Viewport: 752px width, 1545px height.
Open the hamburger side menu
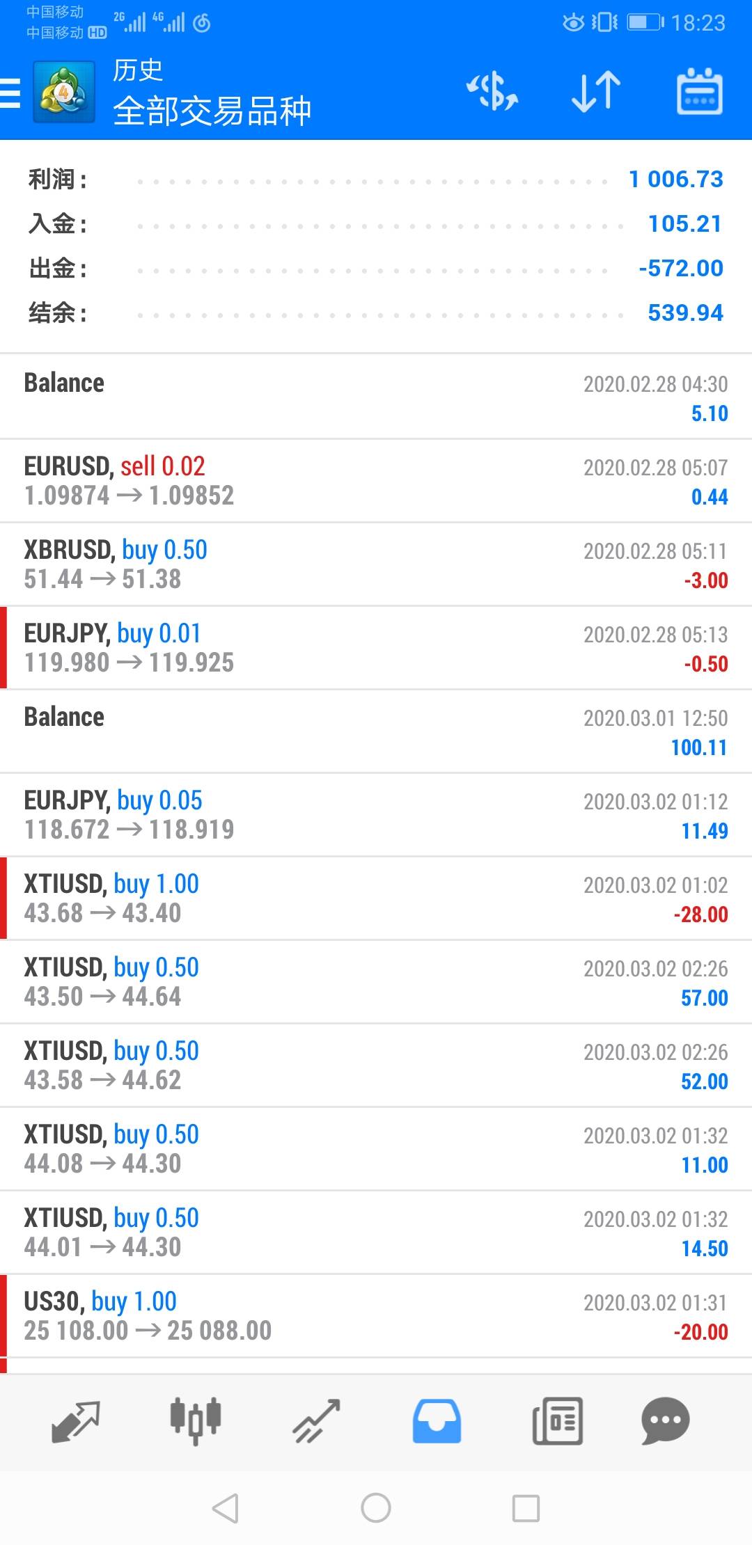tap(11, 93)
